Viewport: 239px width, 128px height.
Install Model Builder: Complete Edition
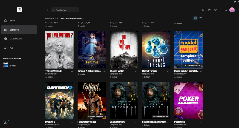178,77
